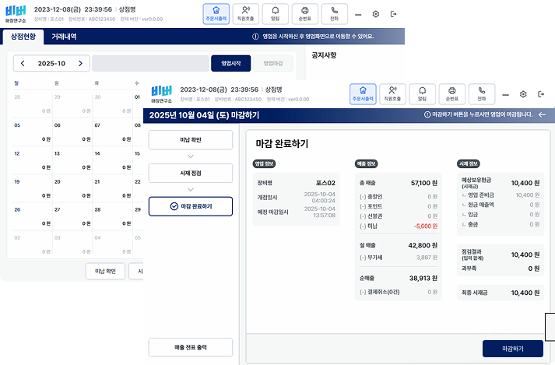Open 주문서출력 in the back store-status window toolbar
This screenshot has width=555, height=365.
pyautogui.click(x=216, y=14)
